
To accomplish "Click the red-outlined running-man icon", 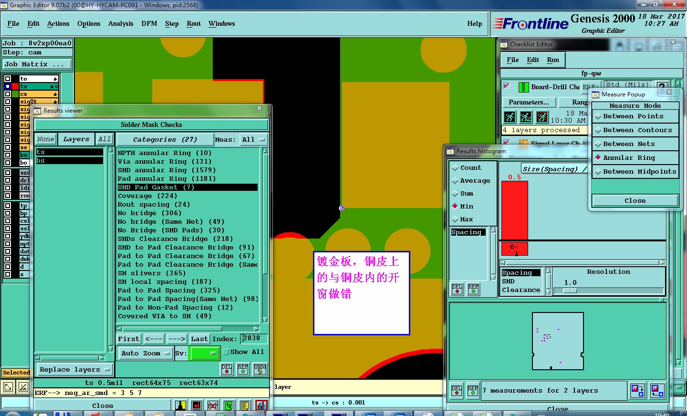I will 542,117.
